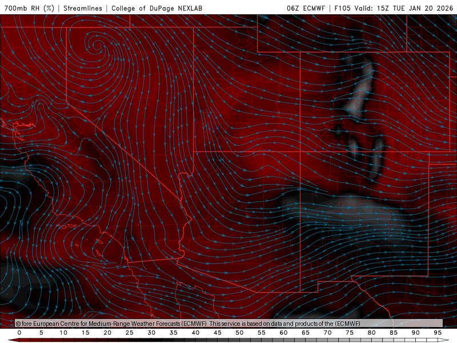Click the color scale label "30"
This screenshot has height=343, width=457.
pyautogui.click(x=151, y=333)
